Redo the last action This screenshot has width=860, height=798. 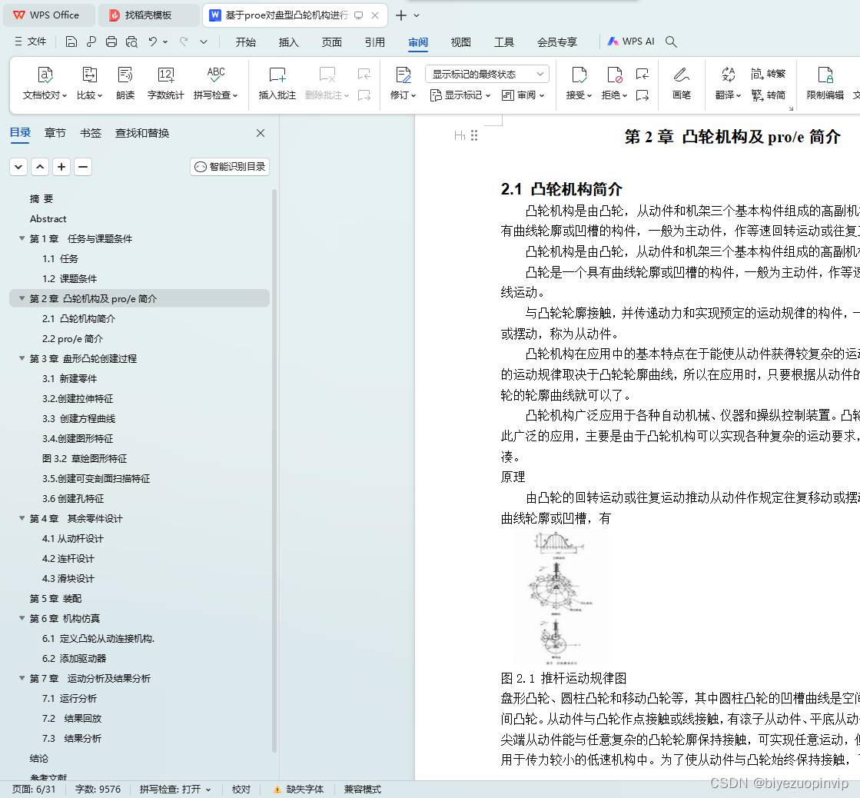(184, 42)
